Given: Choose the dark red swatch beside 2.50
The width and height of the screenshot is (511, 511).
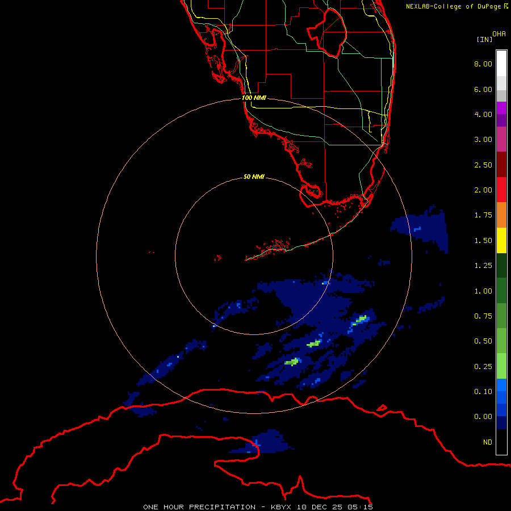Looking at the screenshot, I should (501, 165).
